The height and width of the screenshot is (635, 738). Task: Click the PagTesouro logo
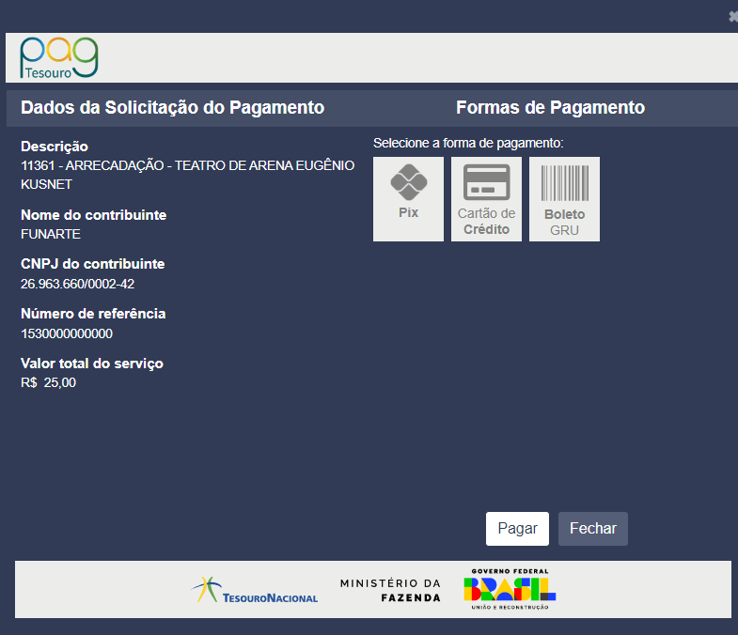(x=59, y=57)
